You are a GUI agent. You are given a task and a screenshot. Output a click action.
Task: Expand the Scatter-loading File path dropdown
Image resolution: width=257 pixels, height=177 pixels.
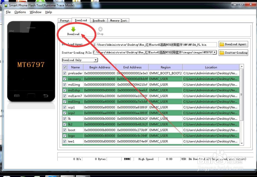[214, 52]
